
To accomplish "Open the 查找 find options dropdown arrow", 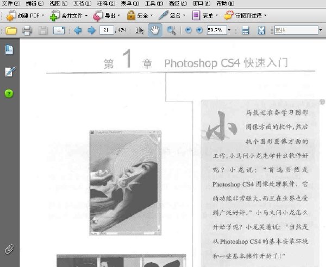I will [321, 30].
